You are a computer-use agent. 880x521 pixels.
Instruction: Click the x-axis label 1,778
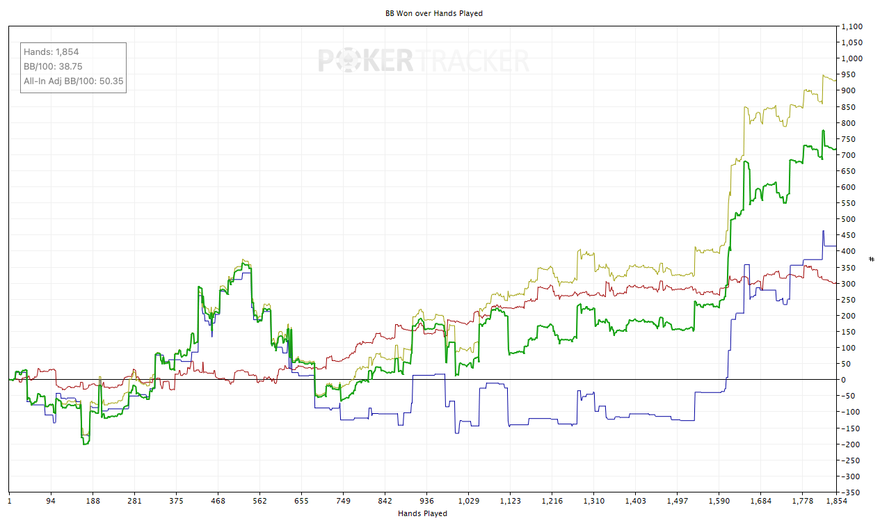coord(802,501)
